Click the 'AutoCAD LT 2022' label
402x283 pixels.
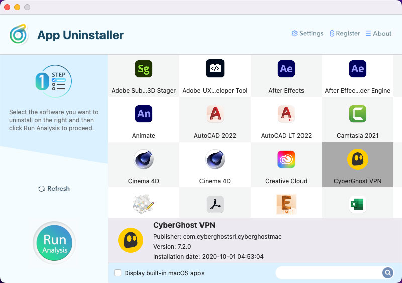point(286,136)
